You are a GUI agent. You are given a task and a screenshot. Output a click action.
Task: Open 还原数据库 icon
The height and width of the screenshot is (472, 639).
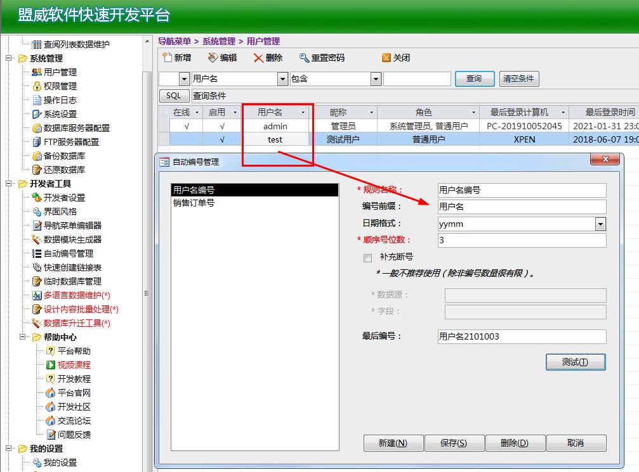coord(37,170)
